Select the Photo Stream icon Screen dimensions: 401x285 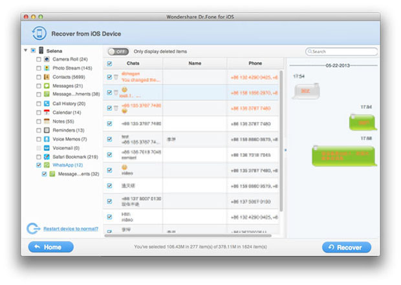[x=47, y=68]
